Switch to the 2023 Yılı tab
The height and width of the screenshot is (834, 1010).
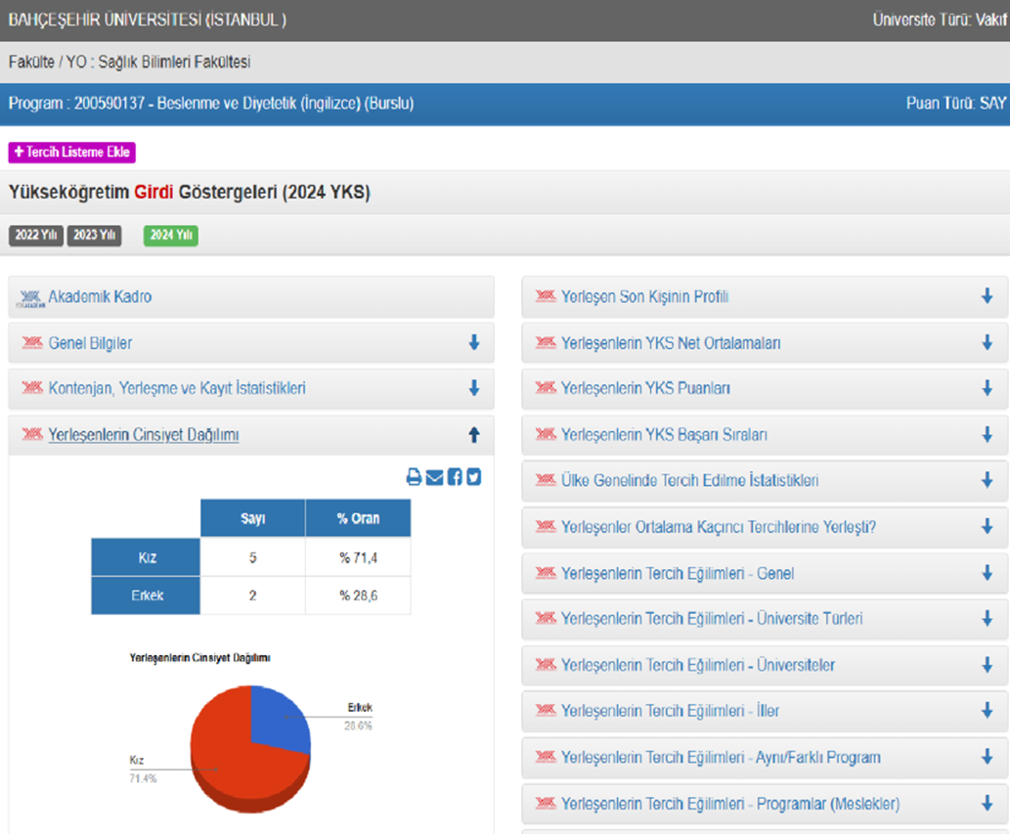[x=95, y=236]
